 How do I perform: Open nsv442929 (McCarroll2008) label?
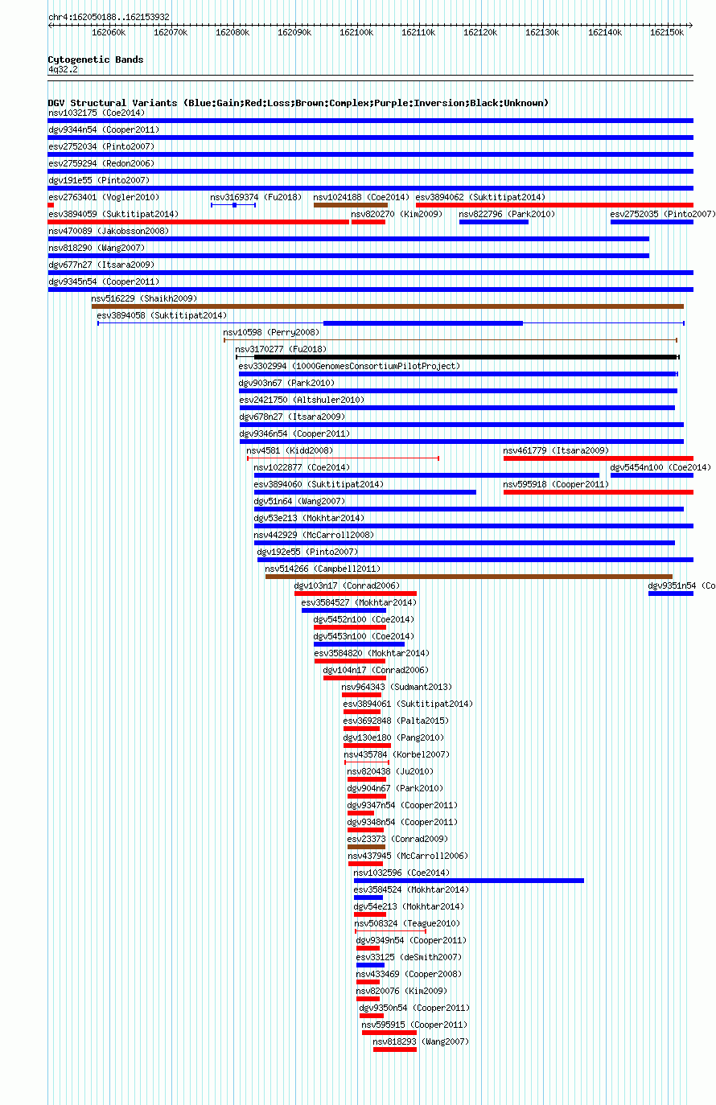click(x=314, y=535)
